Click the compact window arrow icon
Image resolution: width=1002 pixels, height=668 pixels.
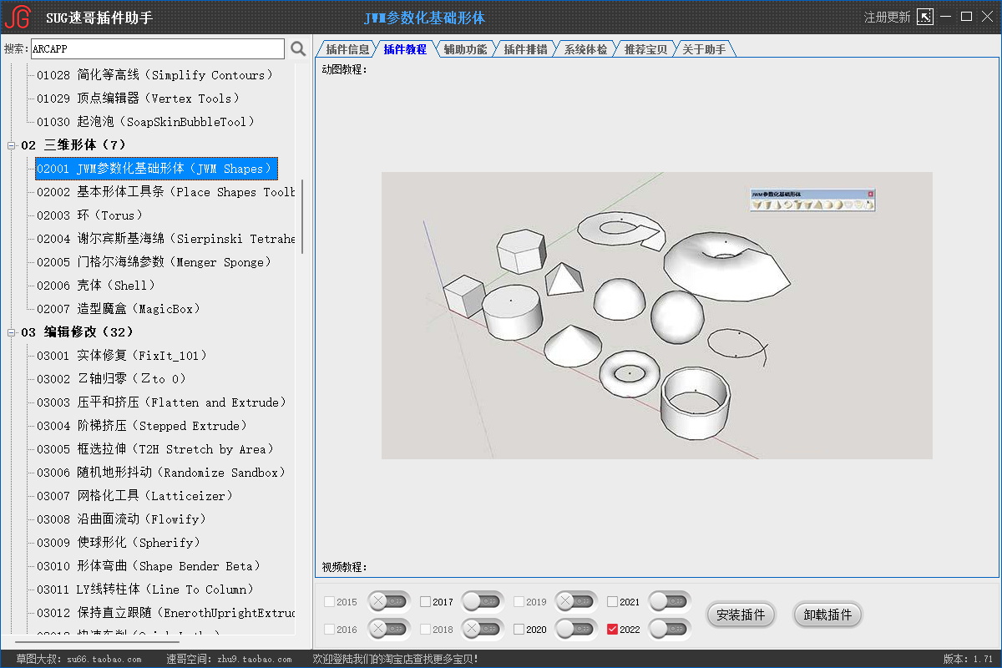coord(924,17)
